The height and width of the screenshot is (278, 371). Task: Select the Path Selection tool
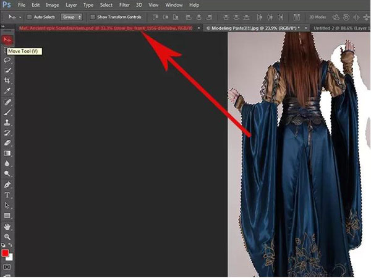7,205
